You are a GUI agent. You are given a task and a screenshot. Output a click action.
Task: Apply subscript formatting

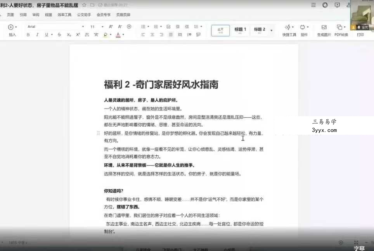[69, 35]
